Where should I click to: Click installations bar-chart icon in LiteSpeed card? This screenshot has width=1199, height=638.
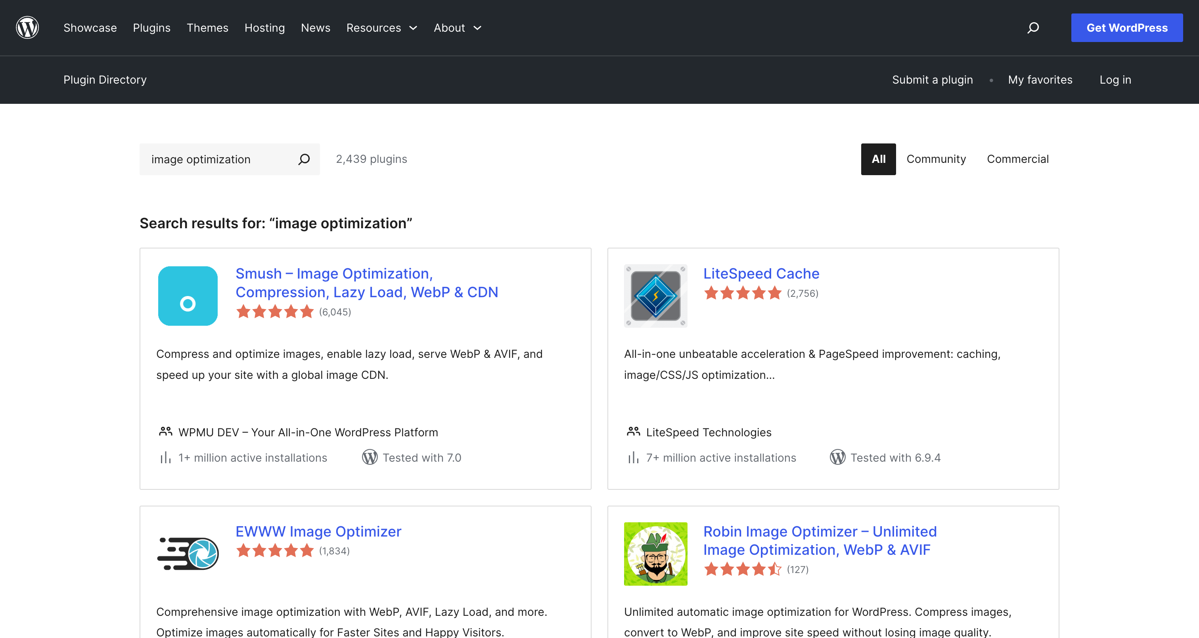(633, 458)
